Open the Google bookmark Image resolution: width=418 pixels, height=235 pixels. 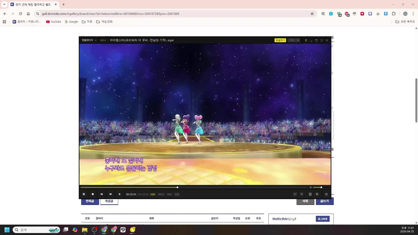[71, 22]
